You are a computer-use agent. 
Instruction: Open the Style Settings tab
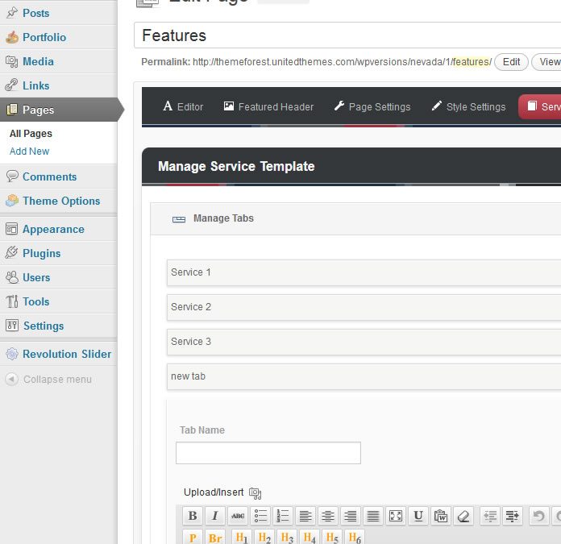(x=467, y=106)
